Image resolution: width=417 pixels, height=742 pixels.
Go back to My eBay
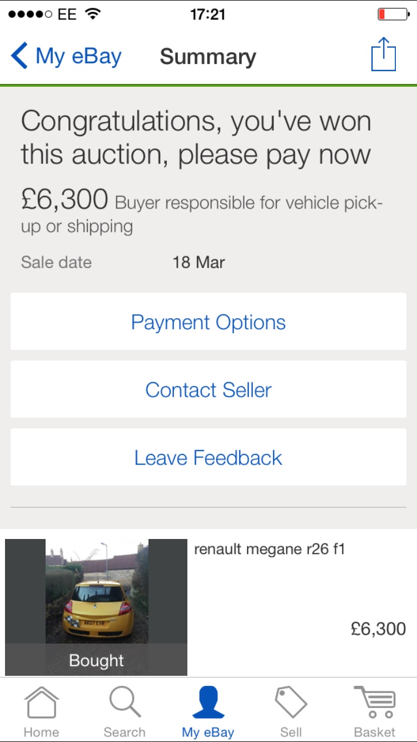pos(78,56)
